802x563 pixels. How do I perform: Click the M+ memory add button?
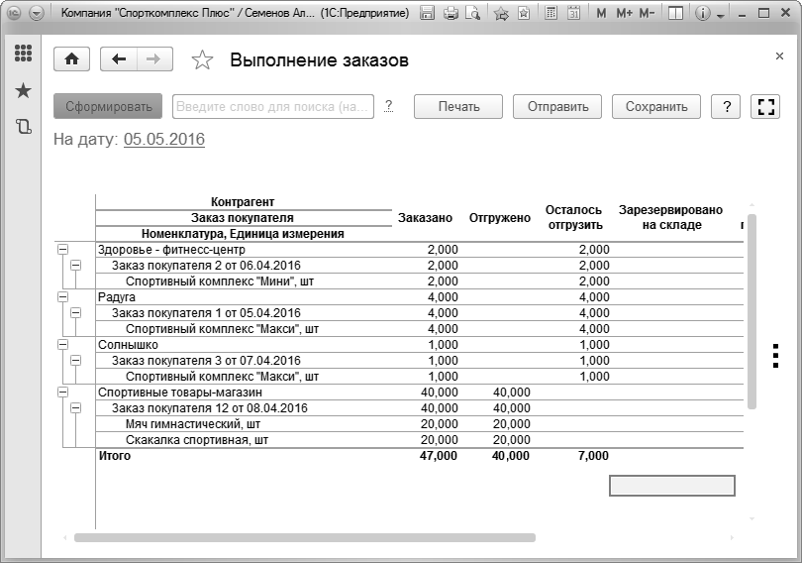tap(624, 13)
